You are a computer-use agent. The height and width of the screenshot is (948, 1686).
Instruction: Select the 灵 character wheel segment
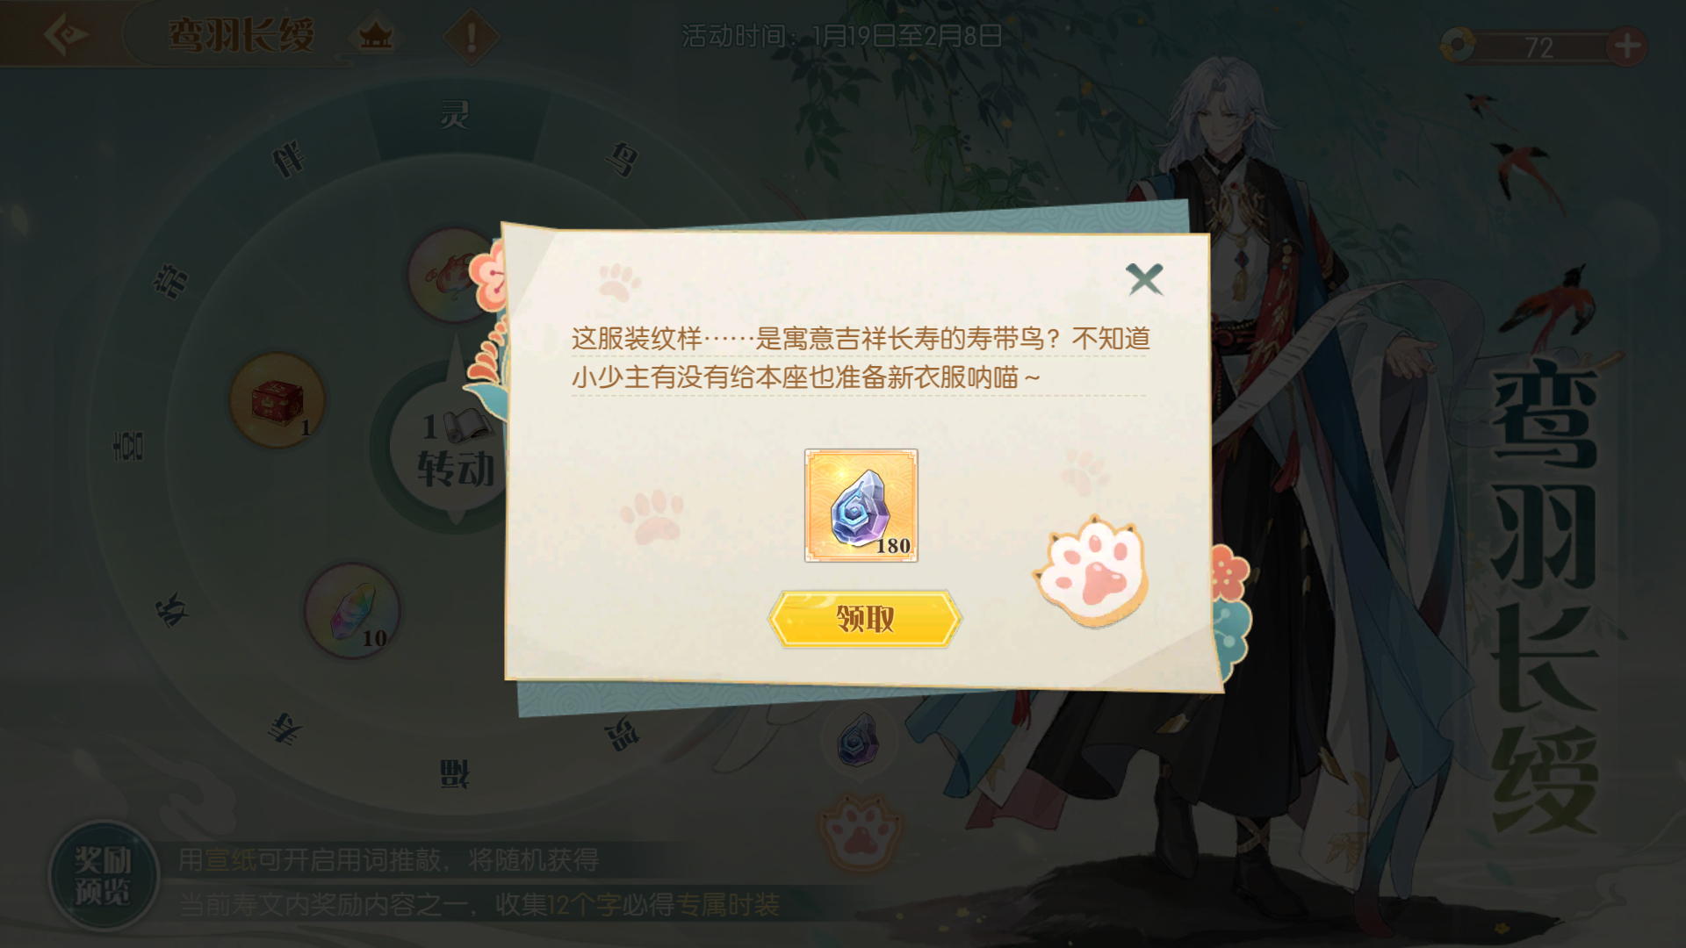[x=454, y=114]
